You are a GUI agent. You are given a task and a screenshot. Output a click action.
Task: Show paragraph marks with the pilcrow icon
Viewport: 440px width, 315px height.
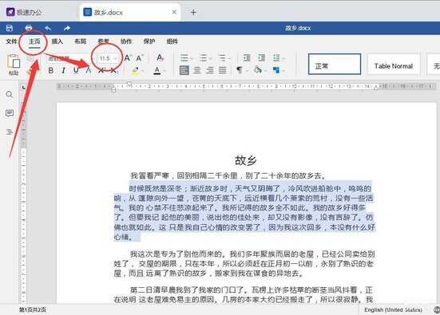tap(239, 70)
